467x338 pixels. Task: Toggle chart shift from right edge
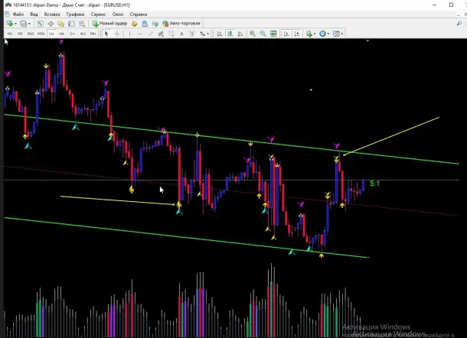pos(295,34)
